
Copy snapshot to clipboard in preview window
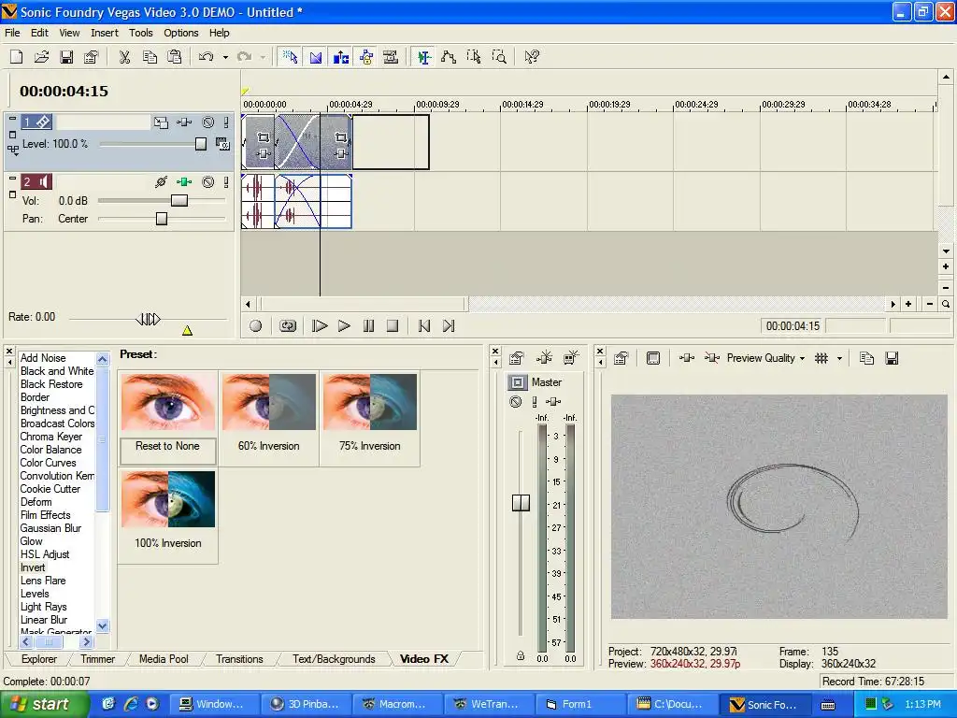click(x=866, y=358)
